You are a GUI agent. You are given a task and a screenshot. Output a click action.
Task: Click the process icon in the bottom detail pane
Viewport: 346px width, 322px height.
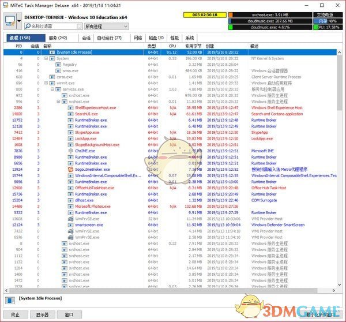point(10,301)
